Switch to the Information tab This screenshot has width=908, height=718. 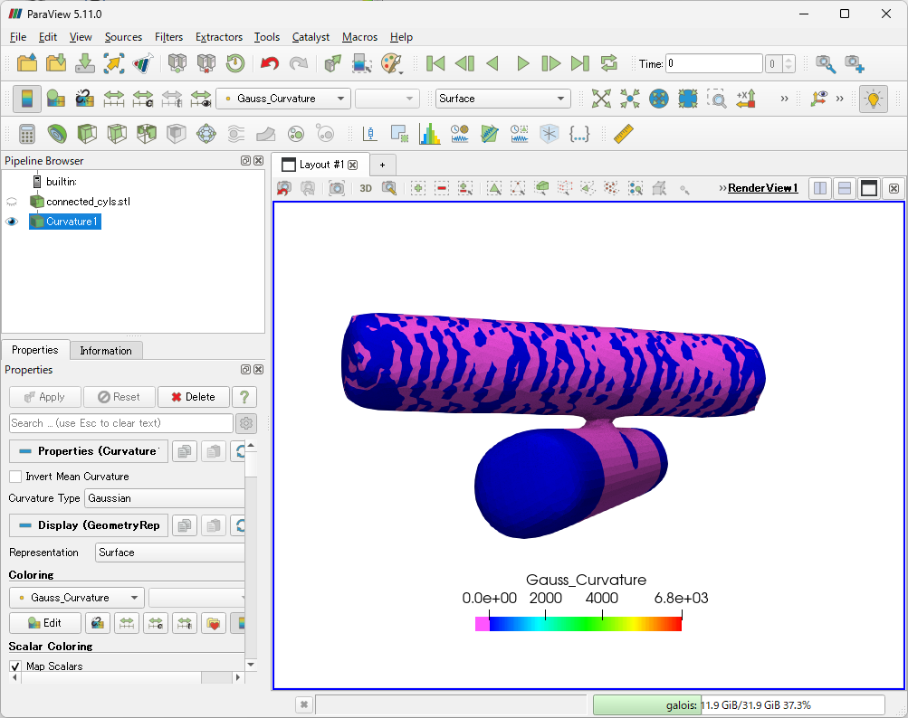pyautogui.click(x=106, y=351)
